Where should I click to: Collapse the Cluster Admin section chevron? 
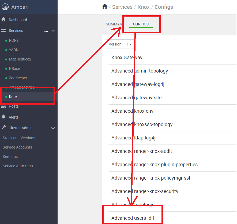53,128
